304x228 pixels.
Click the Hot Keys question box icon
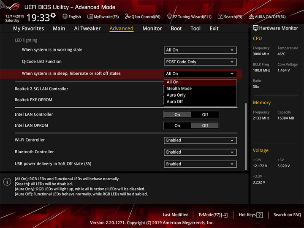(x=259, y=215)
